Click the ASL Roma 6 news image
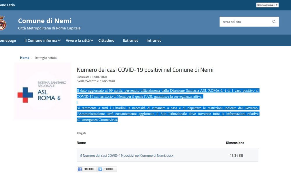291x175 pixels. [42, 91]
